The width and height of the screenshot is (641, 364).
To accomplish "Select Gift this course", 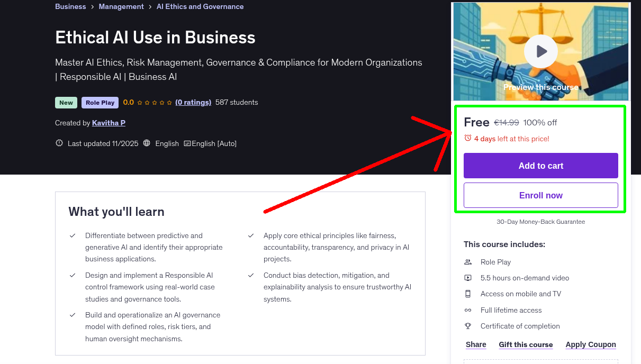I will 526,344.
